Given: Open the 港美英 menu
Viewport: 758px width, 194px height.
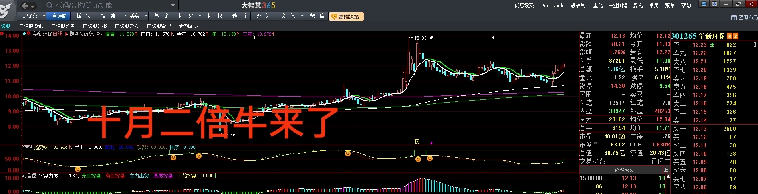Looking at the screenshot, I should (132, 16).
